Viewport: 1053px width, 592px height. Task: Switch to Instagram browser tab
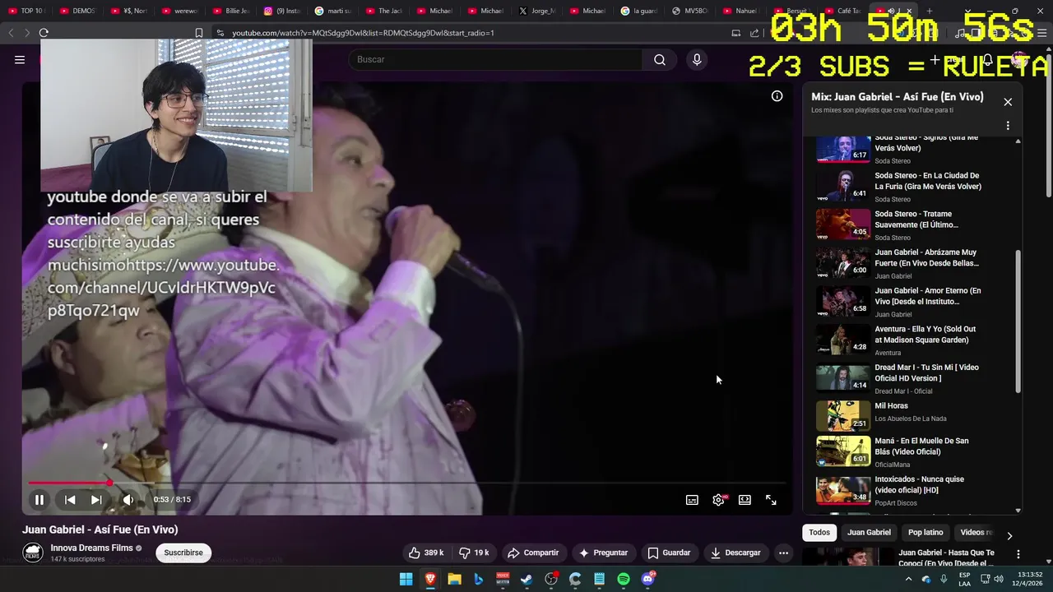pyautogui.click(x=282, y=11)
